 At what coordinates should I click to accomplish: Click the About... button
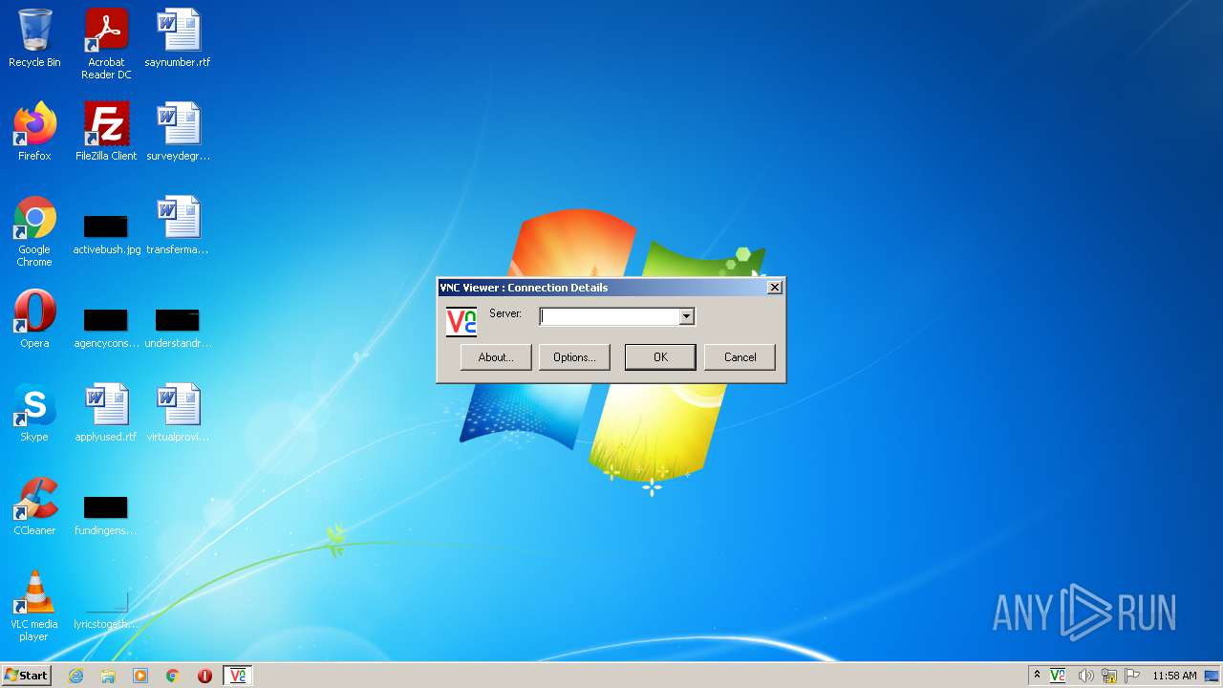(496, 357)
